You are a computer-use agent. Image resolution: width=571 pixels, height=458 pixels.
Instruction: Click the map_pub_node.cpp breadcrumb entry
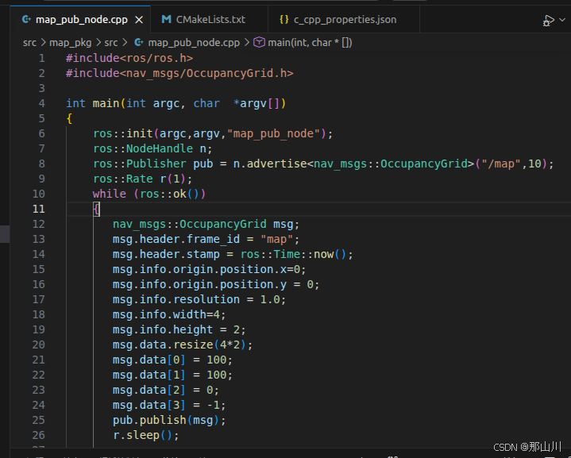pos(194,43)
